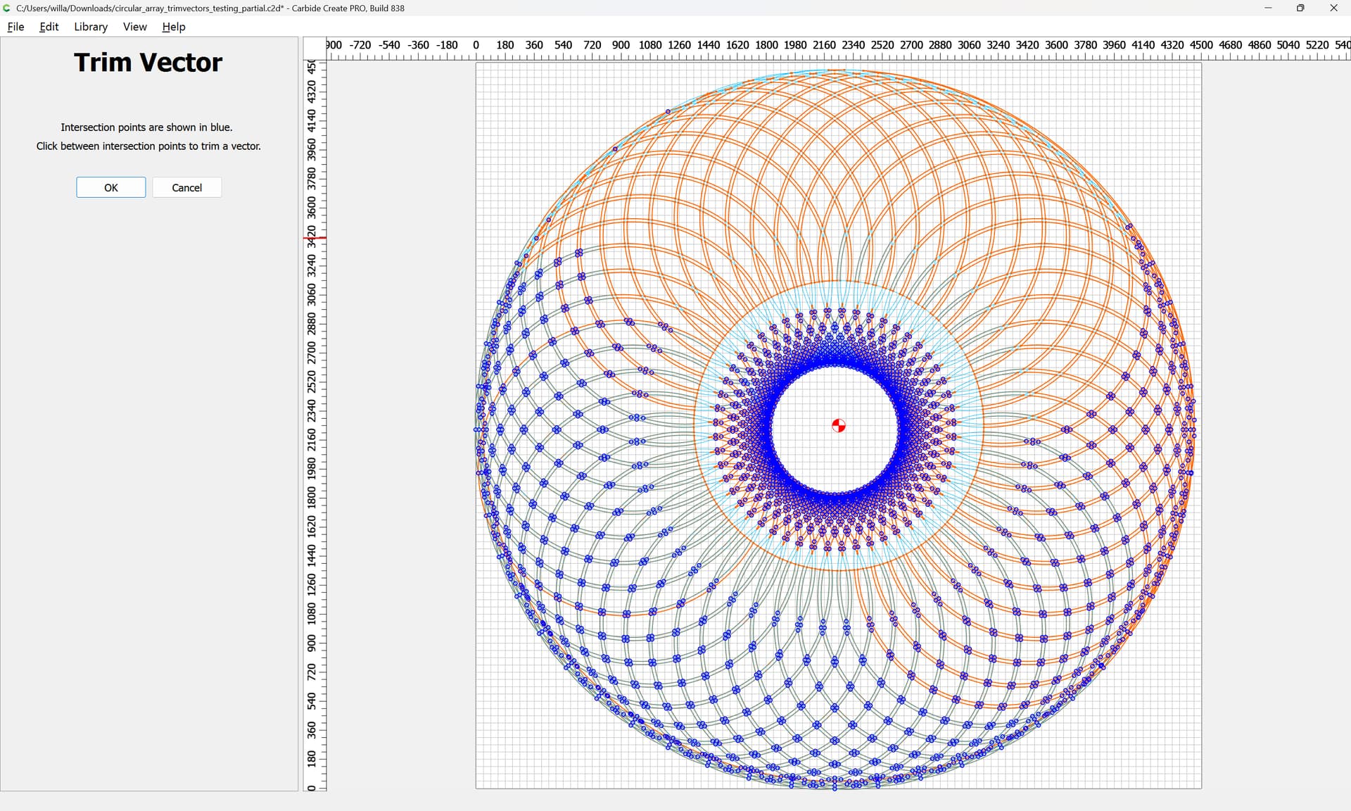
Task: Open the Edit menu
Action: pyautogui.click(x=49, y=27)
